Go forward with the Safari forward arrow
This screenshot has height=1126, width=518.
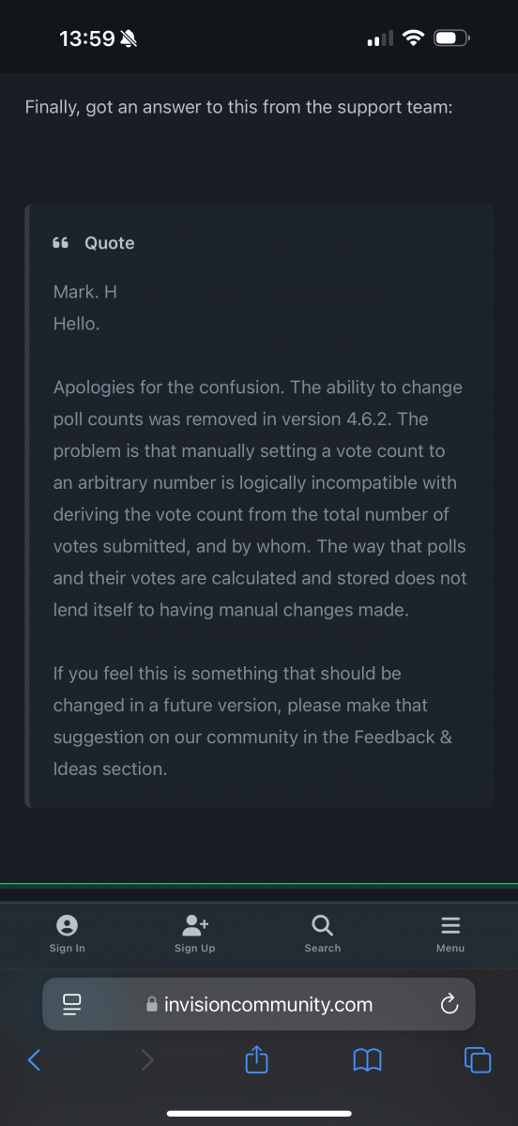click(146, 1060)
